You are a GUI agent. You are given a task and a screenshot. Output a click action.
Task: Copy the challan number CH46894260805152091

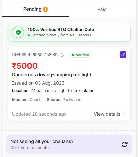[x=62, y=55]
